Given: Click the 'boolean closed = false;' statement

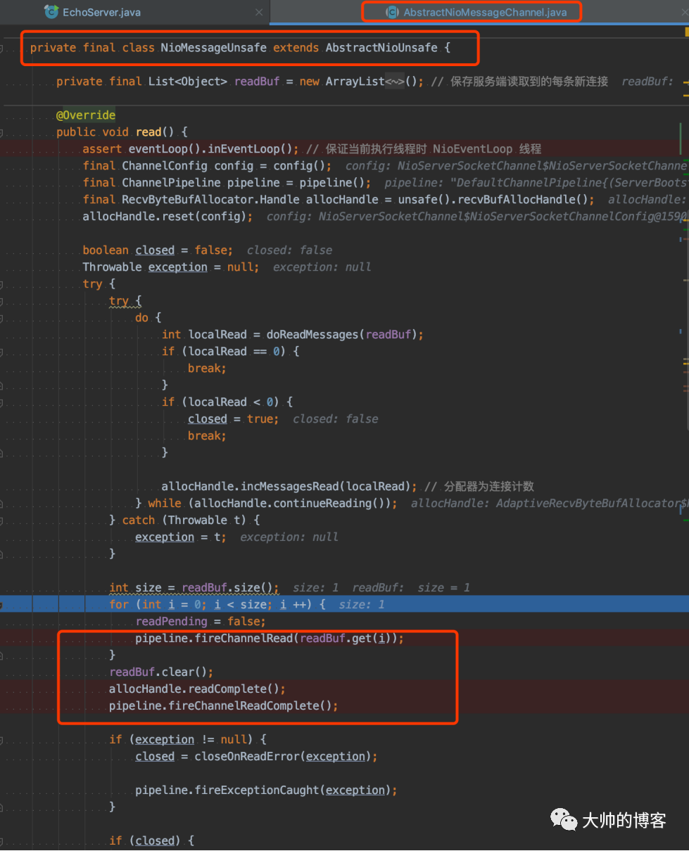Looking at the screenshot, I should pos(157,250).
